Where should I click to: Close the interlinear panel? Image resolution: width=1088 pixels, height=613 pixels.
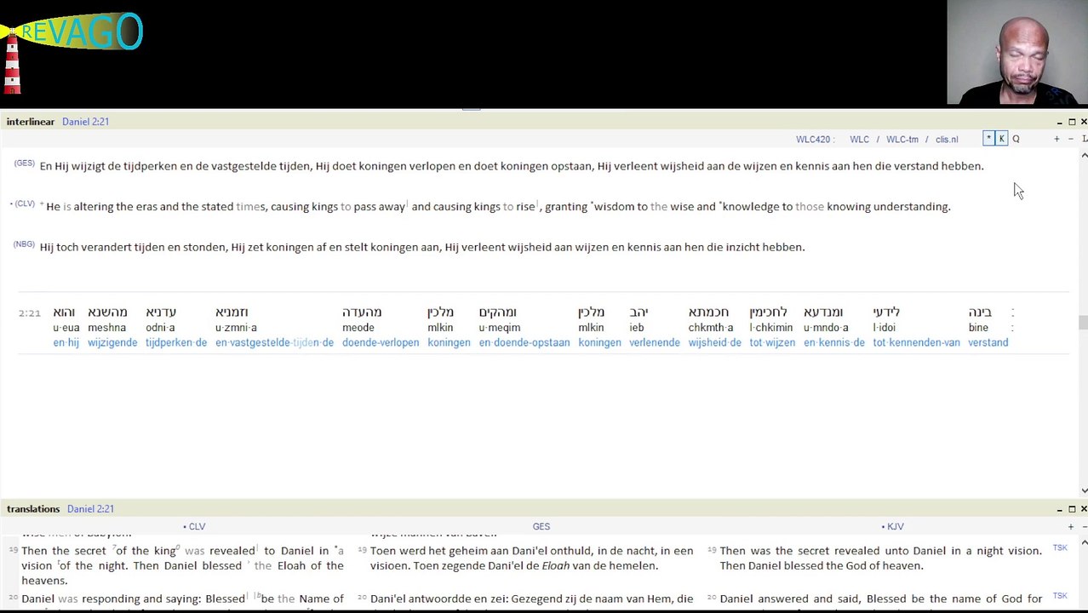click(1083, 122)
